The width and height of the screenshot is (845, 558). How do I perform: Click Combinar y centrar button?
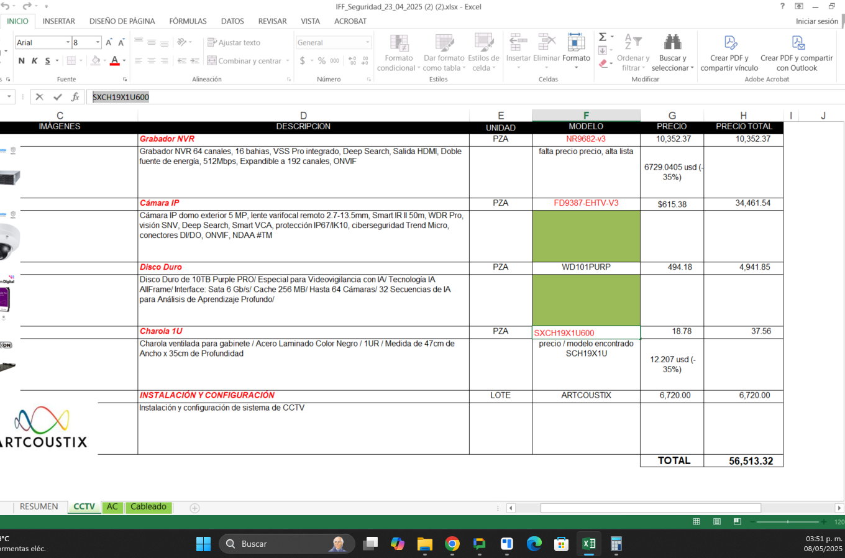pyautogui.click(x=245, y=61)
